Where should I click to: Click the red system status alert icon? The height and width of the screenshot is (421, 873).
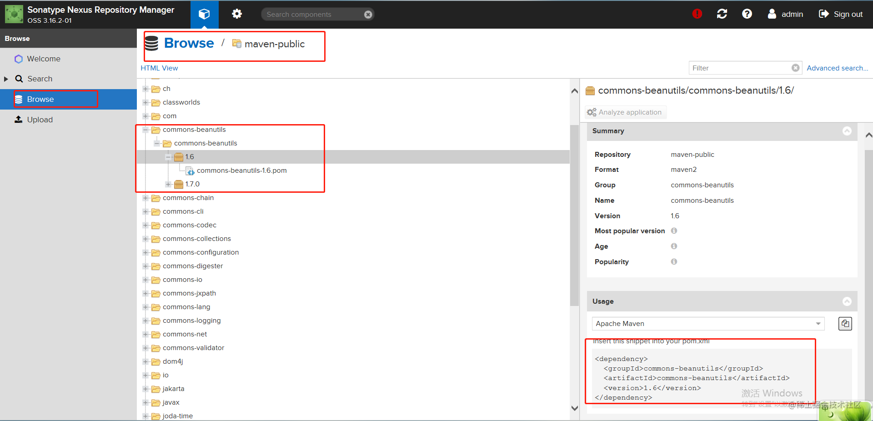697,14
